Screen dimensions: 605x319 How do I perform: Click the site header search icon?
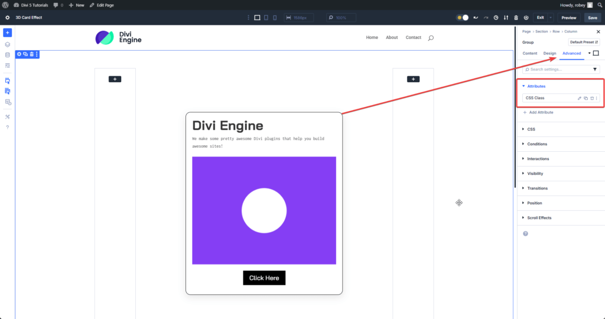431,38
